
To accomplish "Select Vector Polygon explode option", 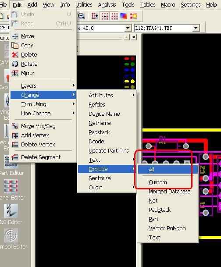I will pyautogui.click(x=167, y=228).
